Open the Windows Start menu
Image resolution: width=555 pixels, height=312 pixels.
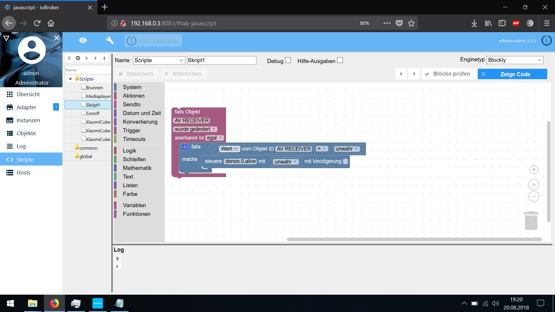tap(10, 303)
